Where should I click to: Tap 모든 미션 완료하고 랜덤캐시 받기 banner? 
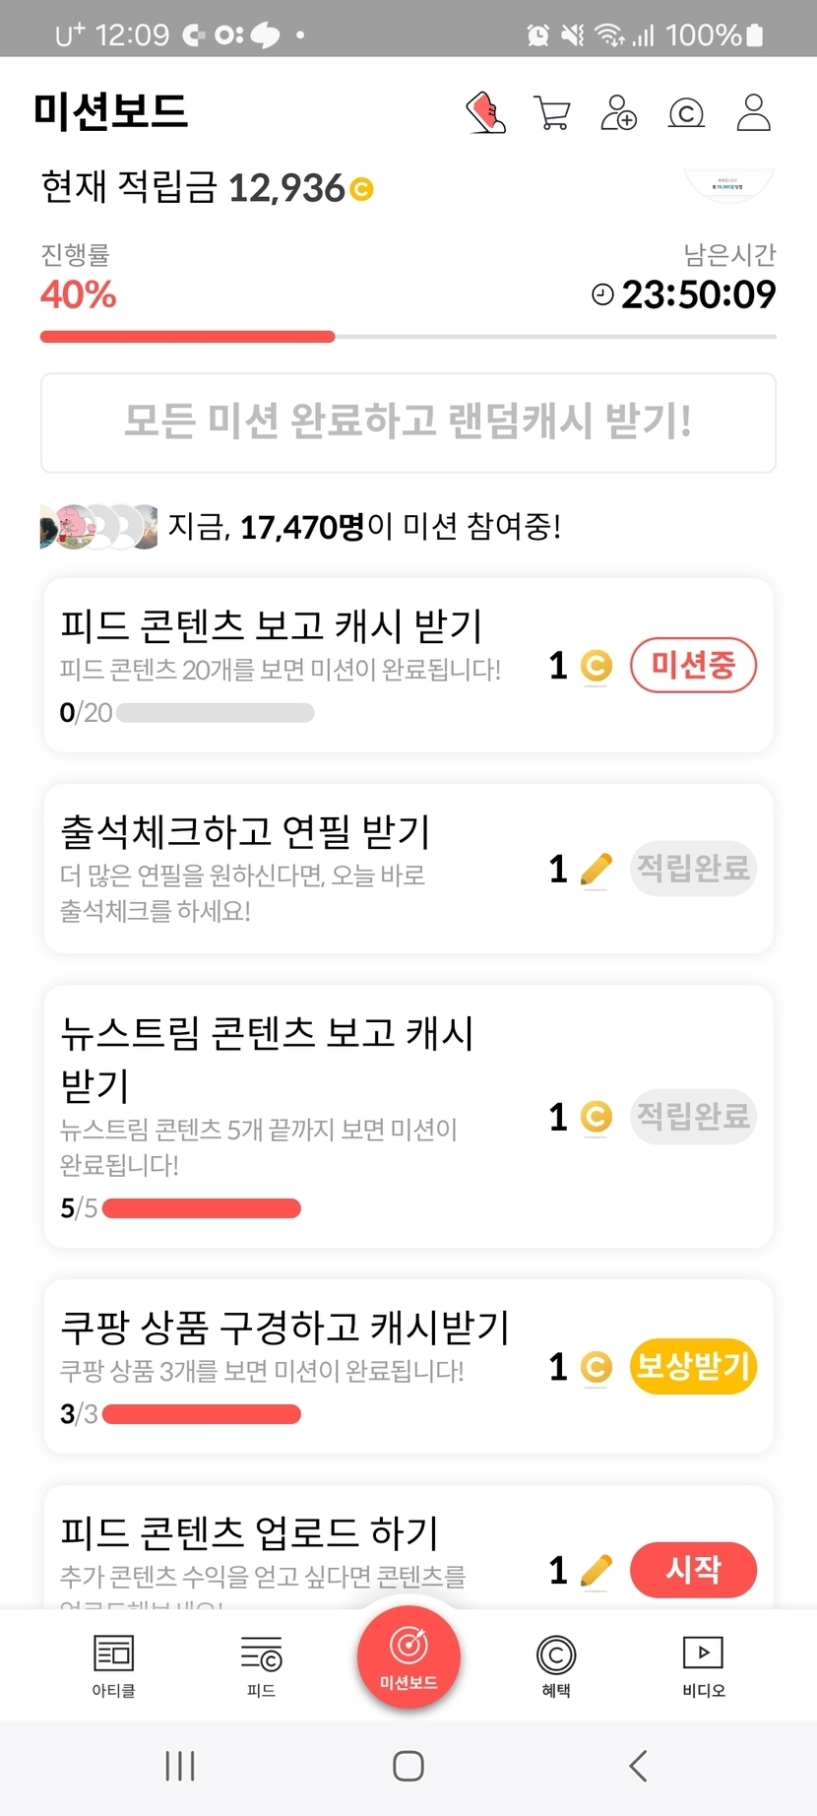point(408,422)
